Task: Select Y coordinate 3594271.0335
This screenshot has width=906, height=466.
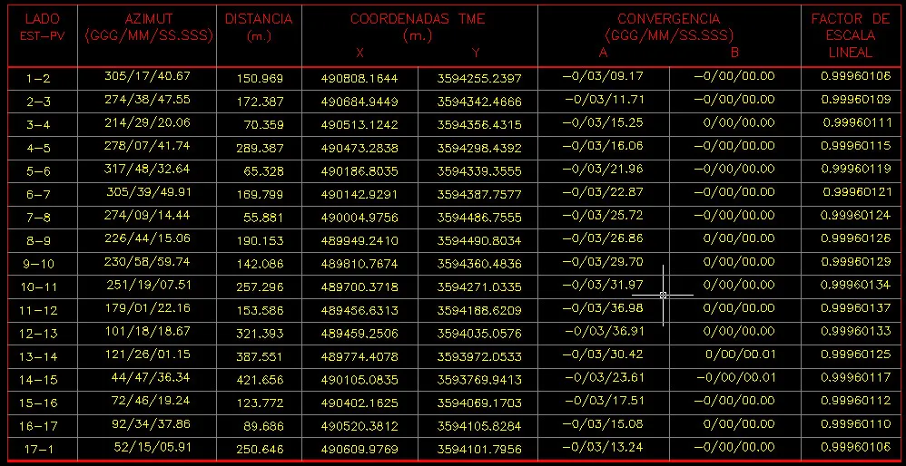Action: (x=479, y=286)
